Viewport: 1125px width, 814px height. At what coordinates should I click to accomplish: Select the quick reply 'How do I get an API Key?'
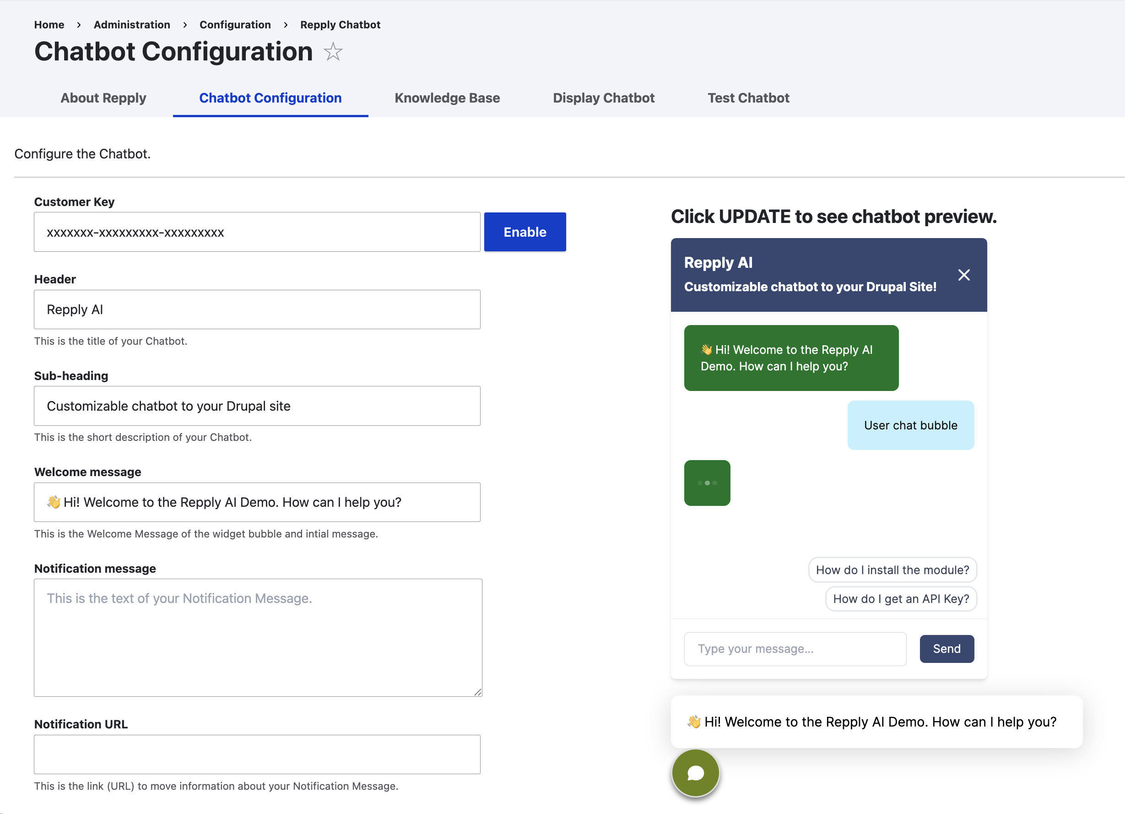pos(900,599)
